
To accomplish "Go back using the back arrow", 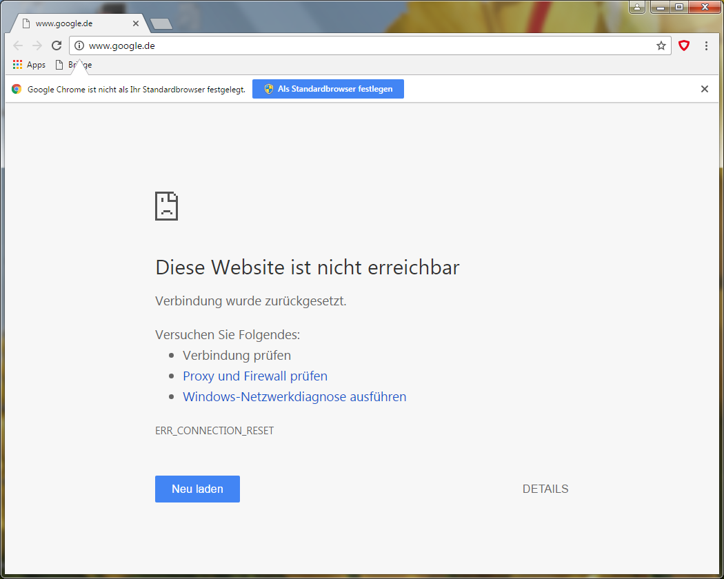I will [x=18, y=45].
